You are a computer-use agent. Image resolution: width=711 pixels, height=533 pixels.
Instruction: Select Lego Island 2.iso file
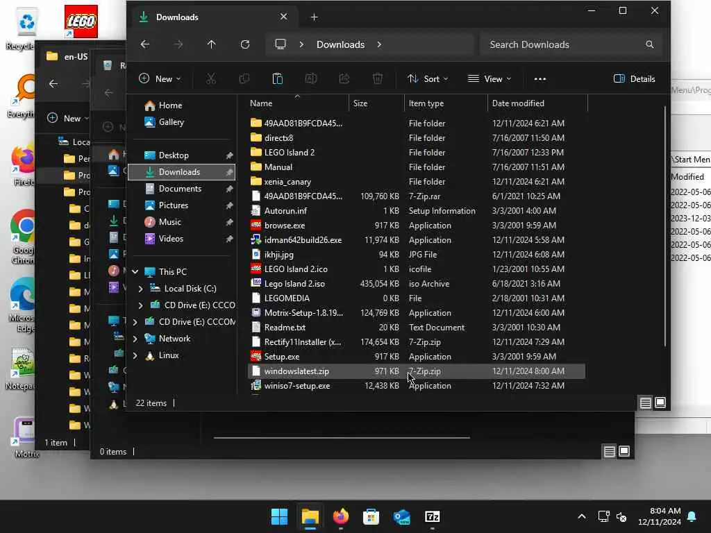(x=417, y=284)
